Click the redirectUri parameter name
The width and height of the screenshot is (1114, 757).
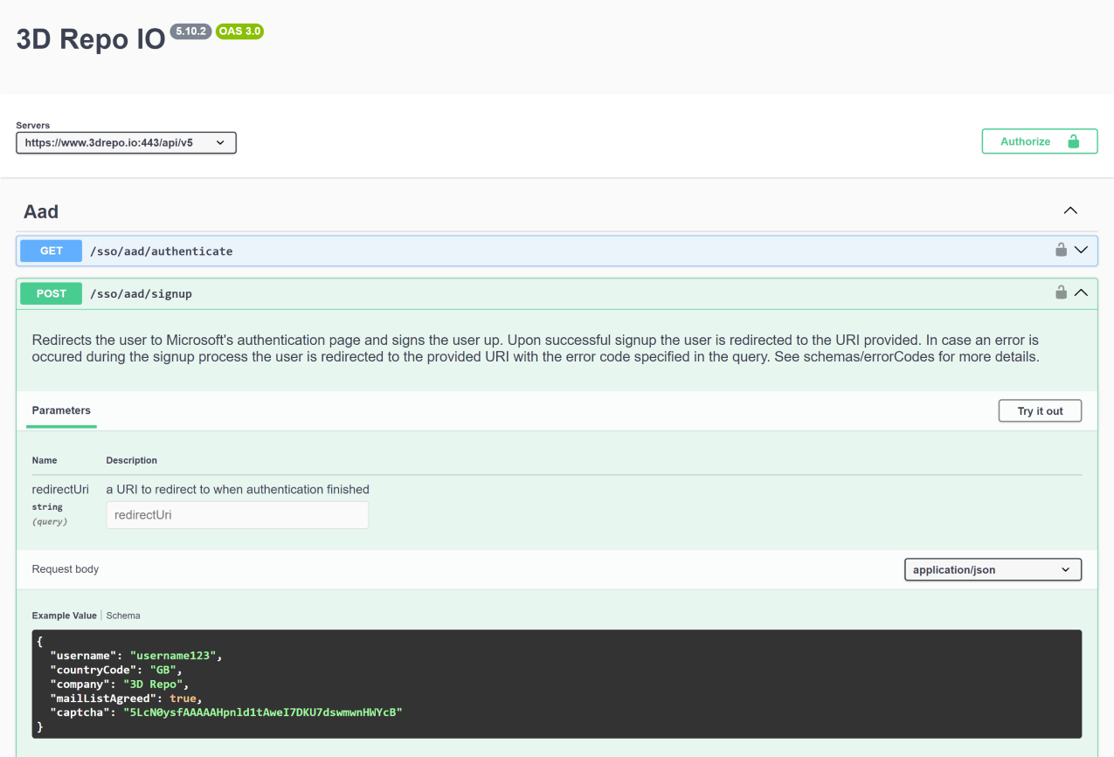[x=60, y=489]
